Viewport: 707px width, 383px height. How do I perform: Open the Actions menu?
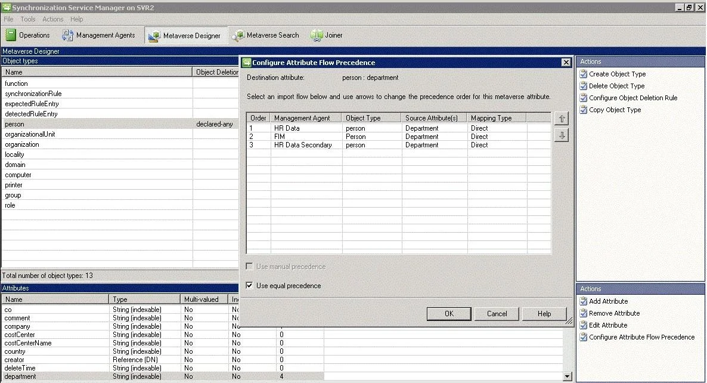[52, 19]
